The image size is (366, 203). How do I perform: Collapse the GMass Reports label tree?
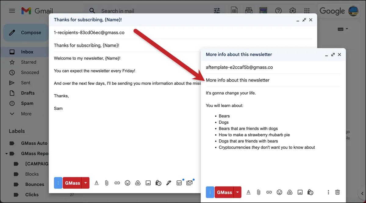[6, 153]
